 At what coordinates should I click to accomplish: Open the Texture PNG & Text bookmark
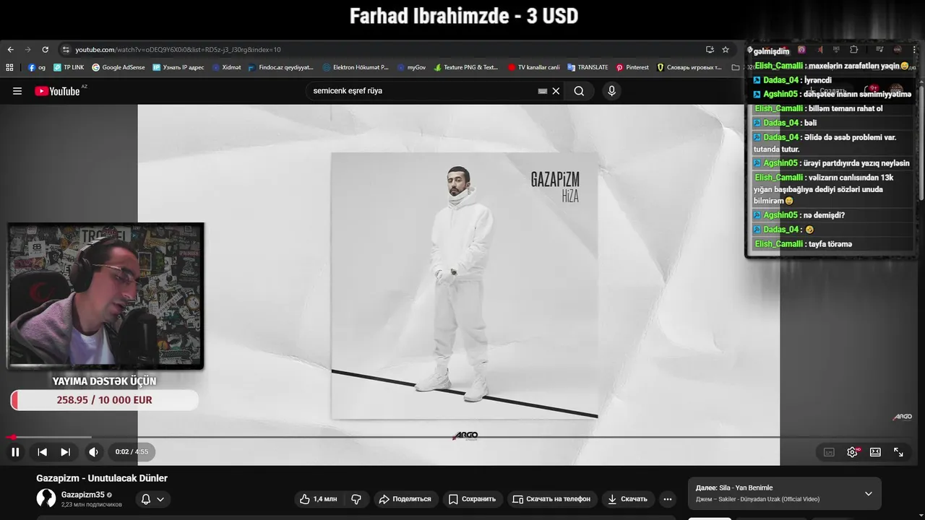[466, 67]
